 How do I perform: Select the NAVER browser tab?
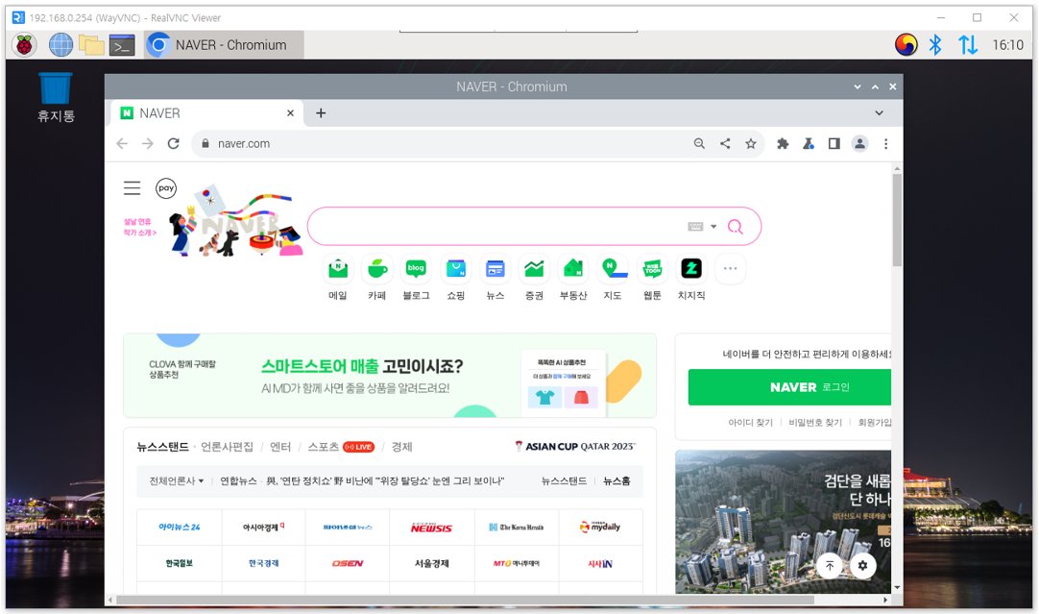click(x=207, y=113)
